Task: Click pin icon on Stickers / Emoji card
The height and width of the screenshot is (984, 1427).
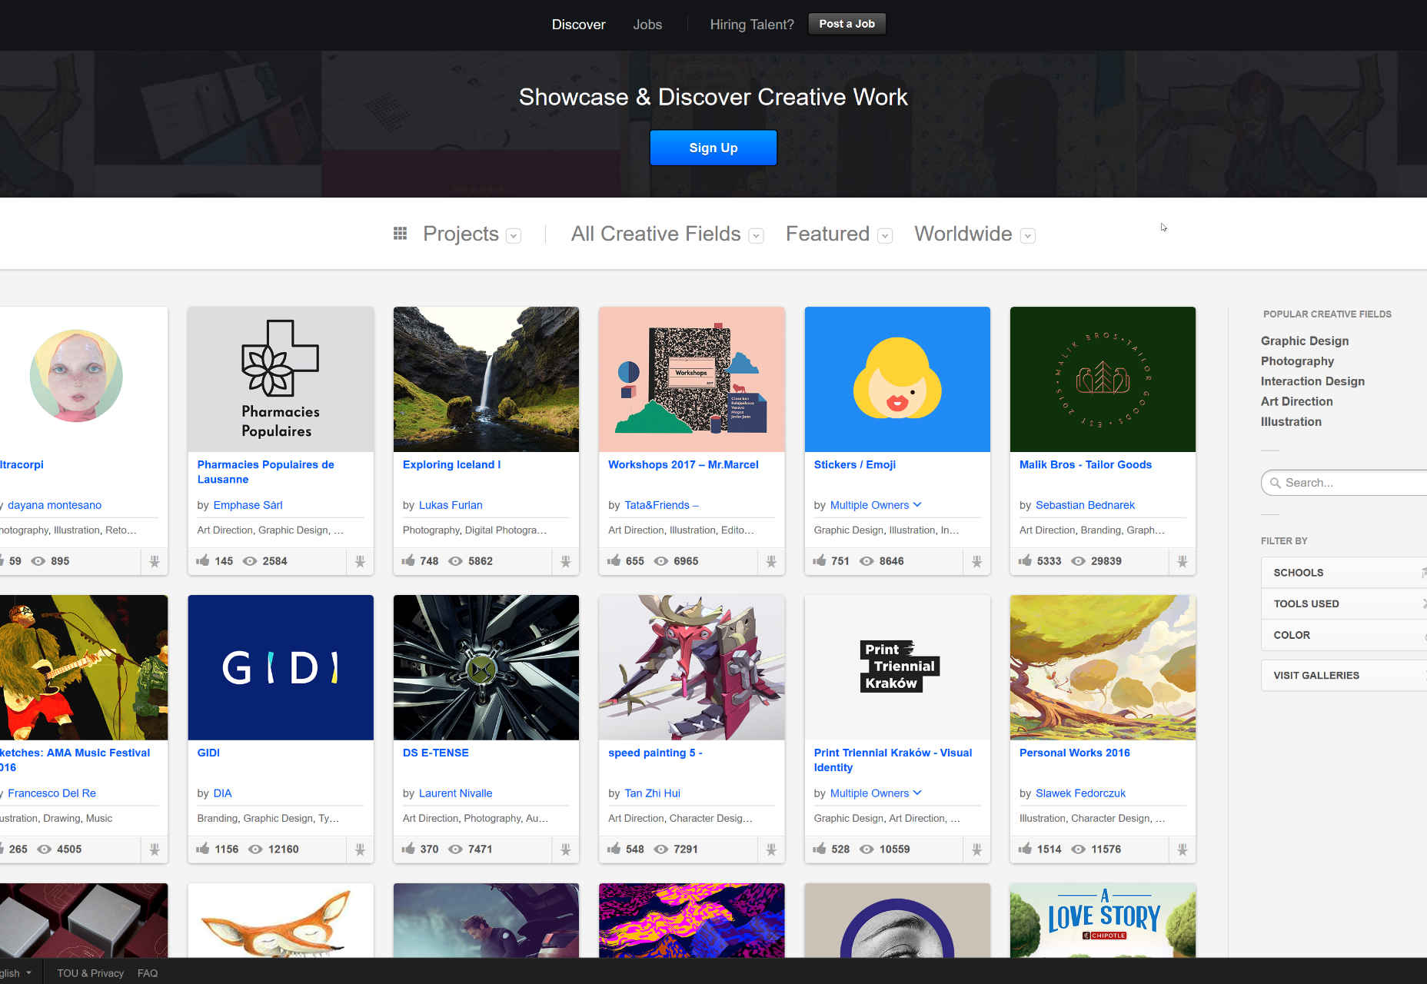Action: point(976,562)
